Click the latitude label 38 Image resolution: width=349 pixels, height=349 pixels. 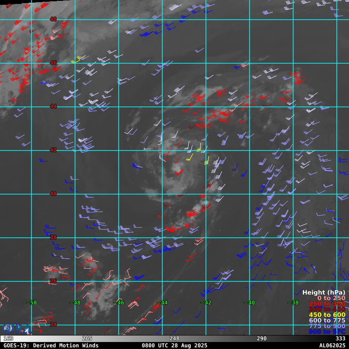(53, 237)
